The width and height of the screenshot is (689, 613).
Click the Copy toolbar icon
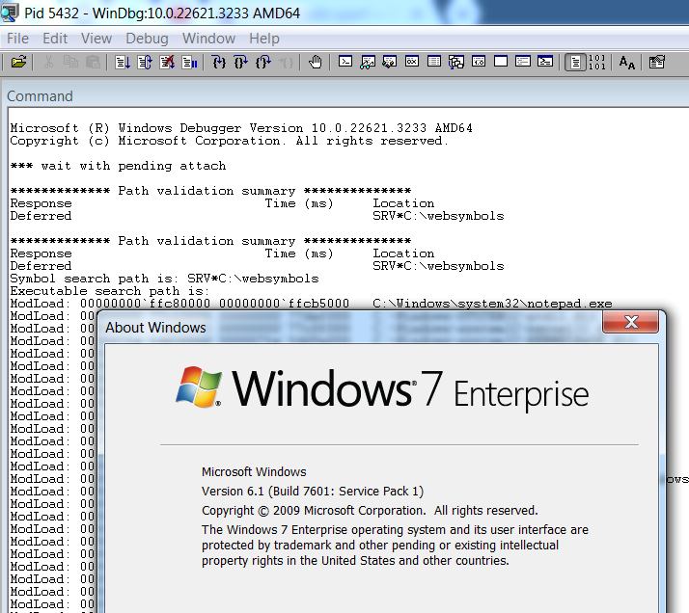[70, 63]
